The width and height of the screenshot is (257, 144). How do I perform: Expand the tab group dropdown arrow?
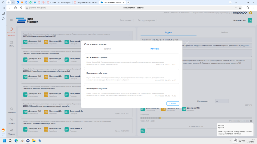tap(13, 2)
